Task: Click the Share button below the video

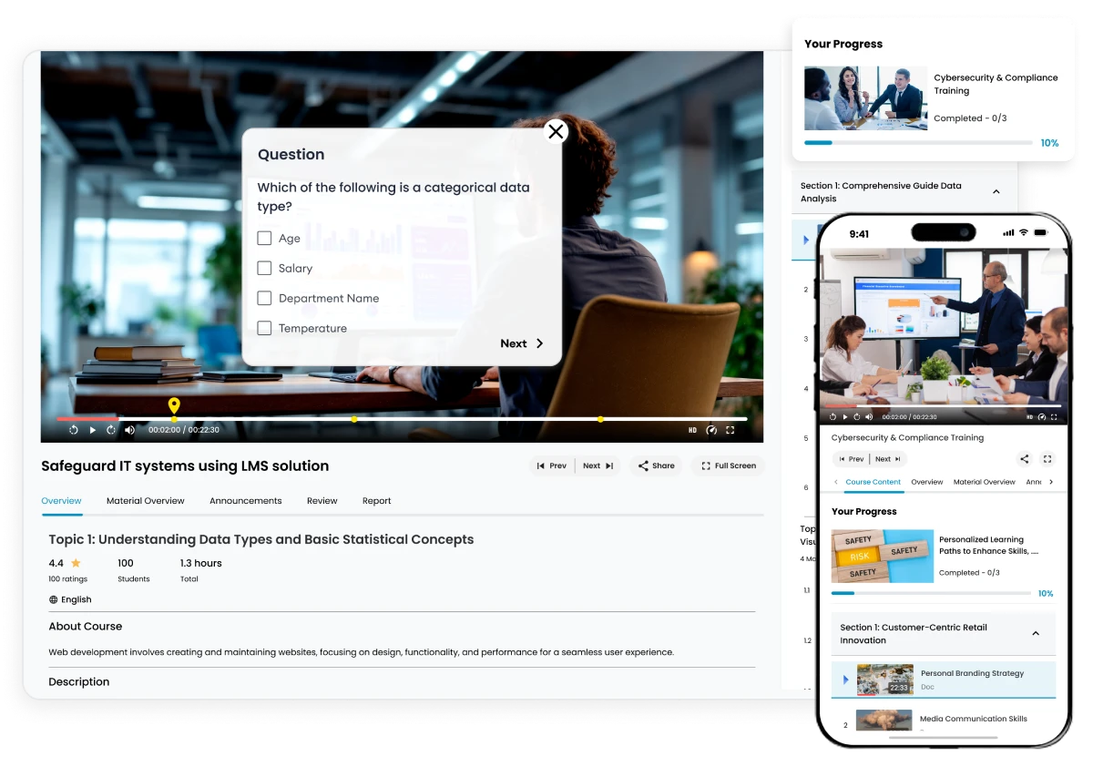Action: point(656,465)
